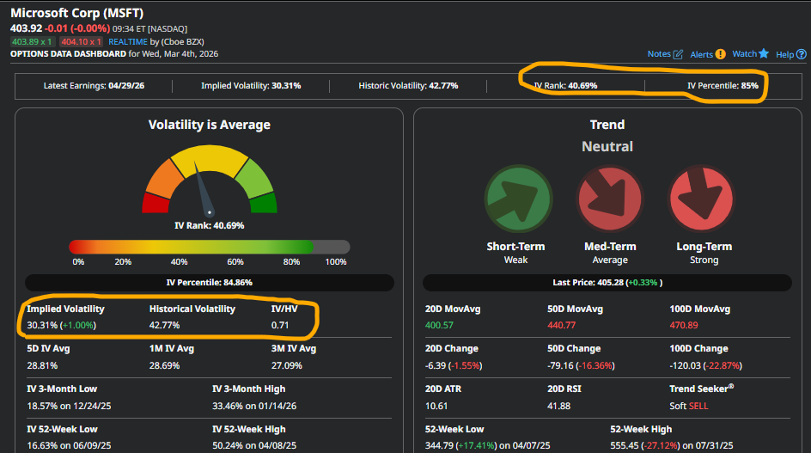Click 50D Change value -79.16
Viewport: 811px width, 453px height.
tap(581, 365)
